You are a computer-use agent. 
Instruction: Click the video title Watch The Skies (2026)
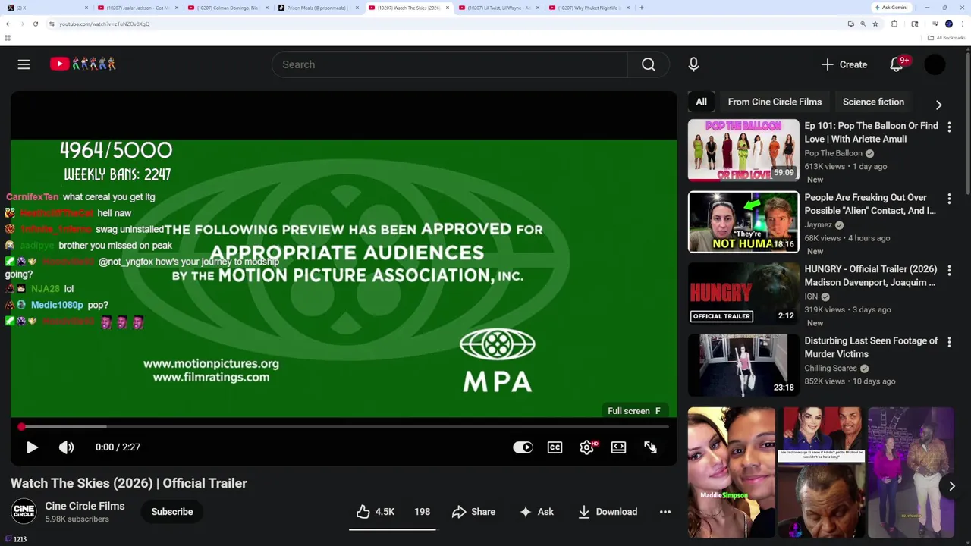[129, 483]
